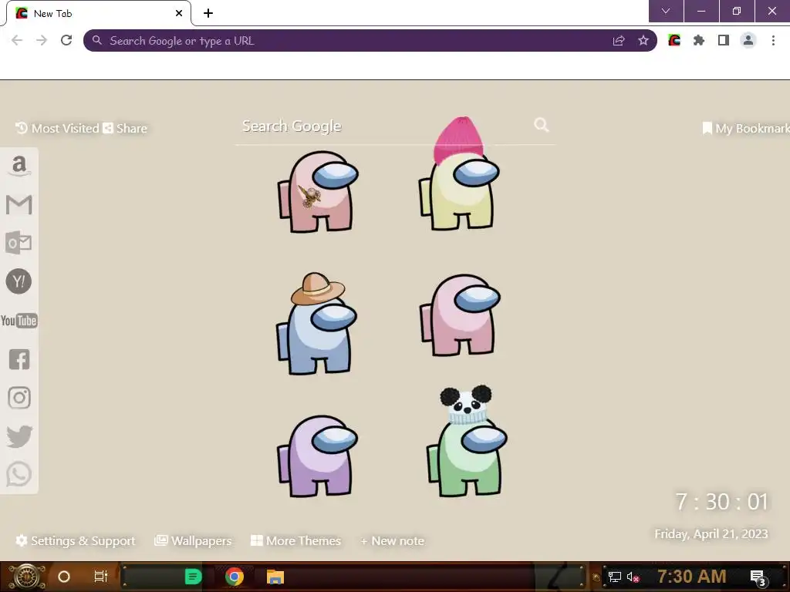Open the network icon in system tray
Viewport: 790px width, 592px height.
pyautogui.click(x=615, y=577)
